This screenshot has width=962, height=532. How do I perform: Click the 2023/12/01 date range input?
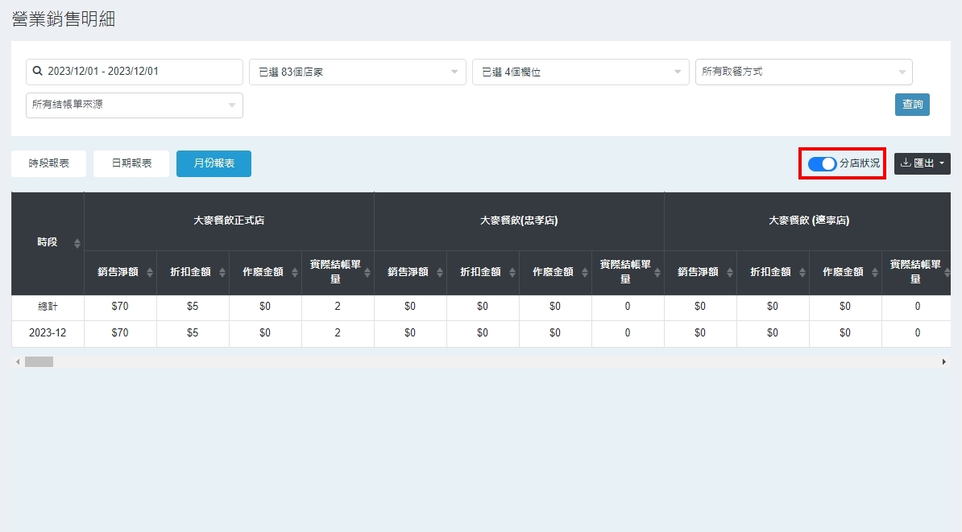pos(141,72)
